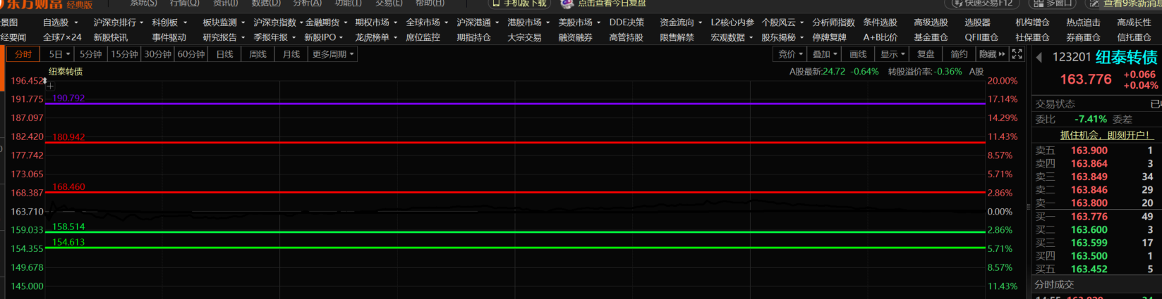
Task: Click the side panel splitter handle
Action: (1028, 208)
